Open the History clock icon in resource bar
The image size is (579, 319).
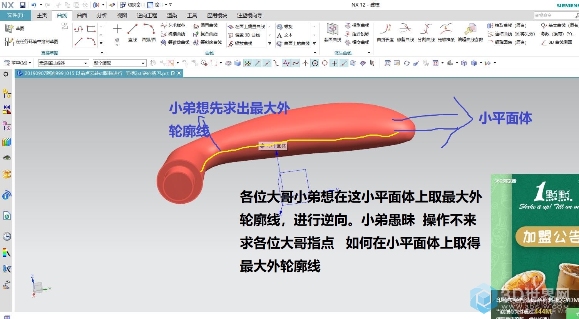(7, 236)
